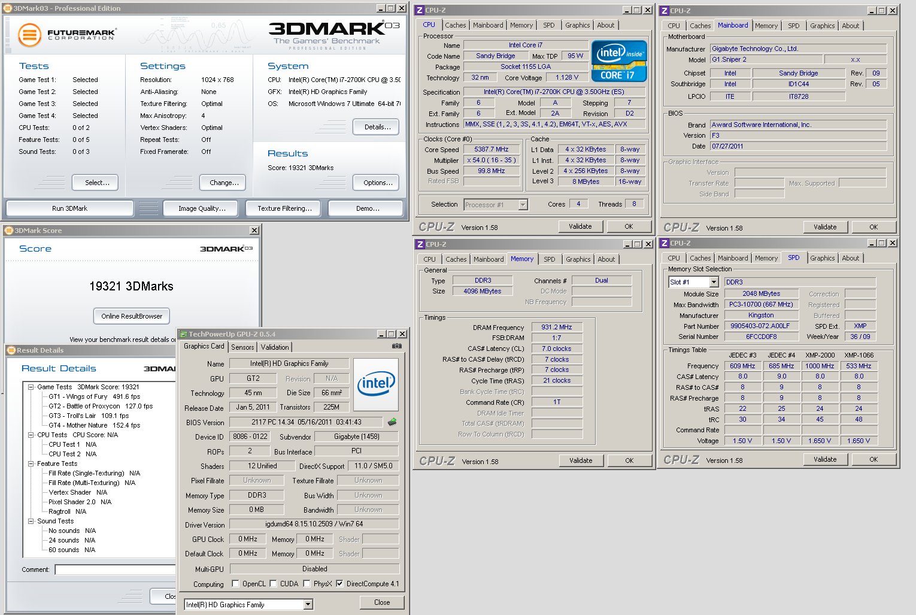Click OK in CPU-Z processor window
The height and width of the screenshot is (615, 916).
[x=629, y=226]
